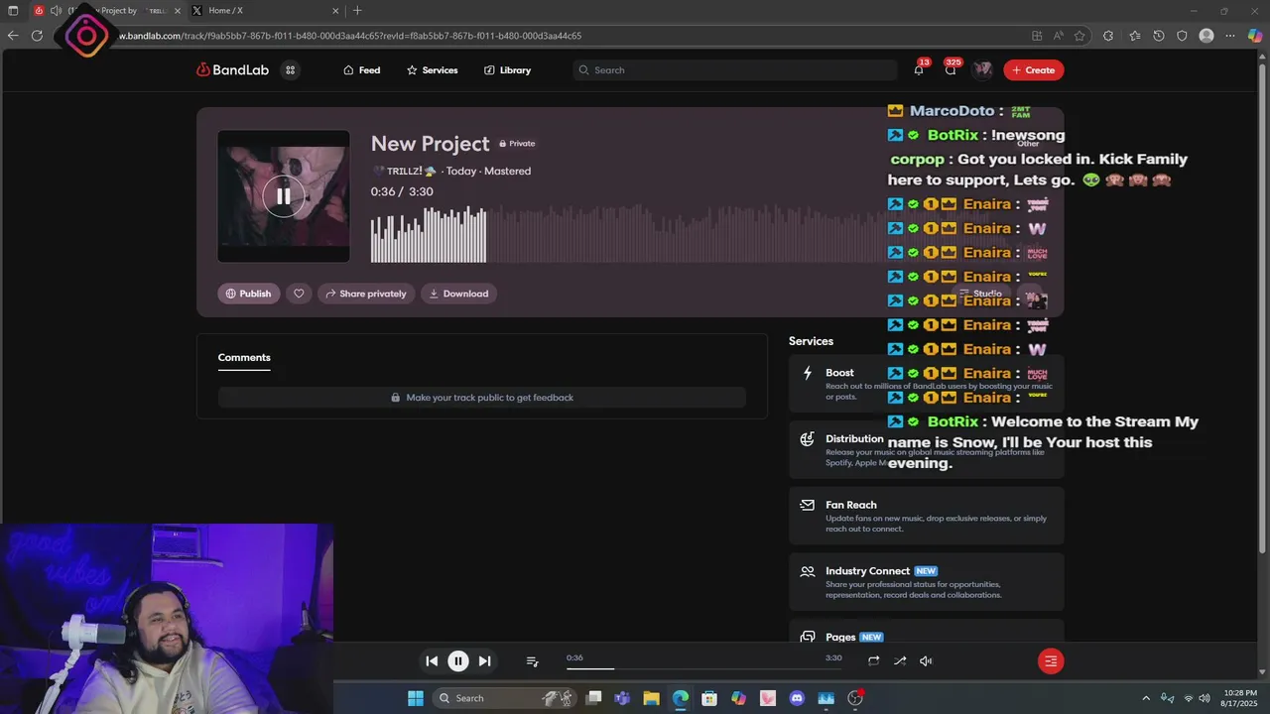Viewport: 1270px width, 714px height.
Task: Open File Explorer from the taskbar
Action: [x=651, y=698]
